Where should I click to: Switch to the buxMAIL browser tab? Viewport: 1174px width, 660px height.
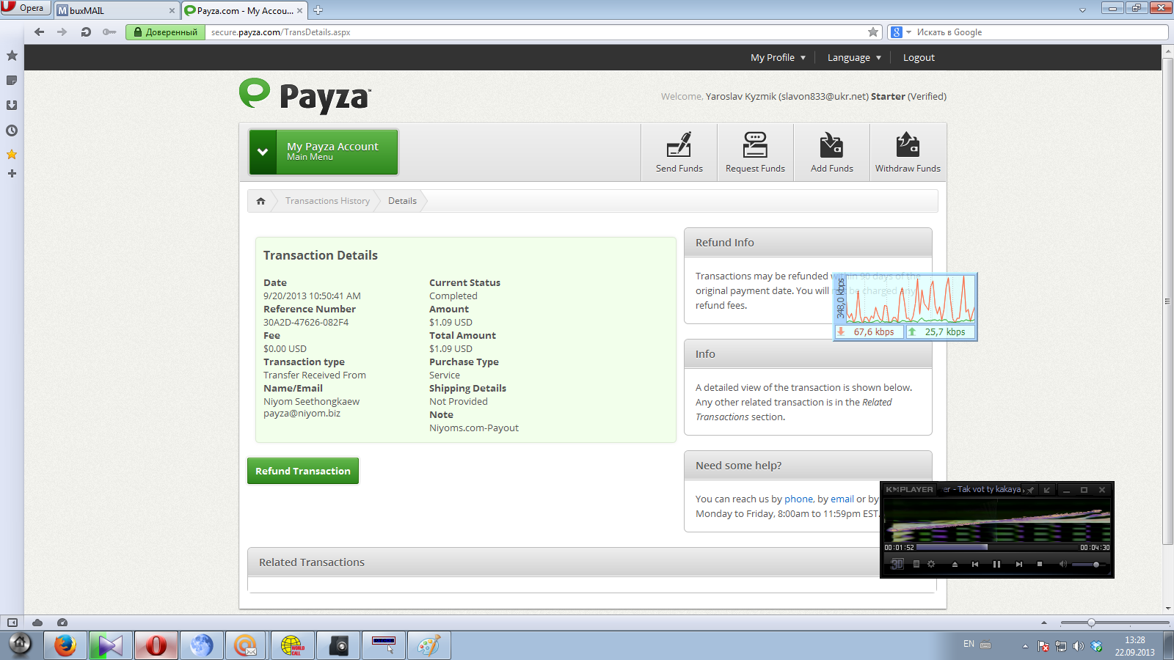(x=116, y=10)
